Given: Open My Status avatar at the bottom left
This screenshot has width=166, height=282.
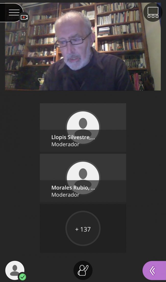Looking at the screenshot, I should tap(15, 270).
